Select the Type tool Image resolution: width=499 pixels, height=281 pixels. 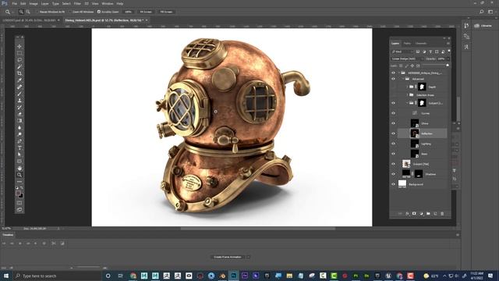tap(19, 148)
